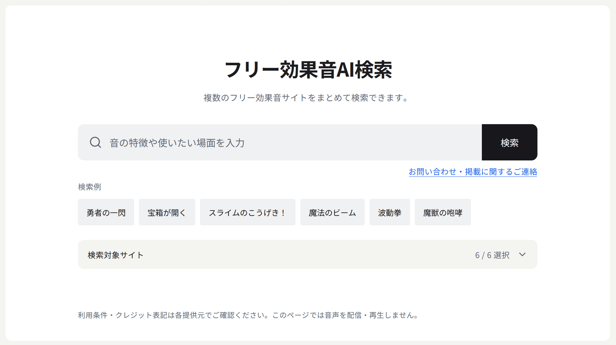Choose the スライムのこうげき！ example
This screenshot has height=345, width=616.
pyautogui.click(x=248, y=212)
